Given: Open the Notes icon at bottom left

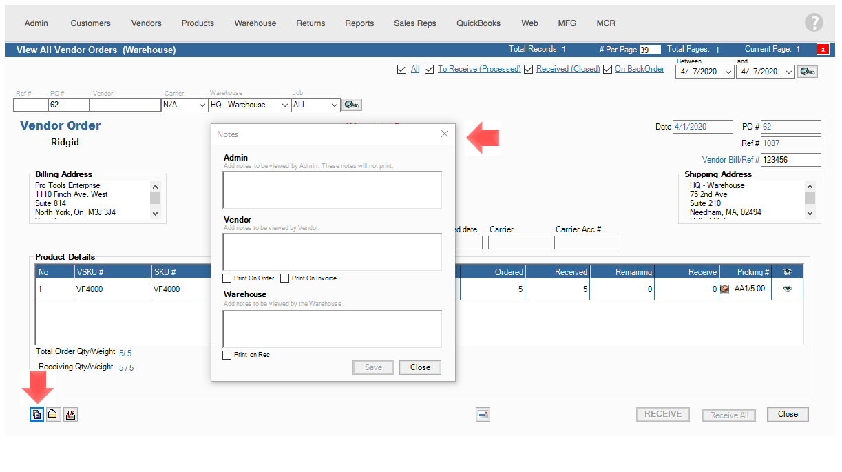Looking at the screenshot, I should point(36,414).
